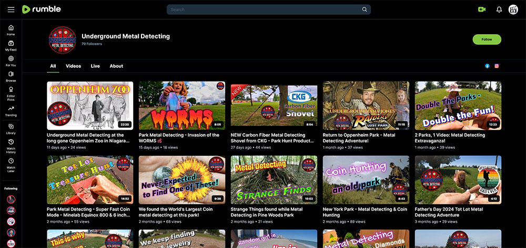The image size is (526, 248).
Task: Click the 'Following' sidebar label
Action: coord(11,188)
